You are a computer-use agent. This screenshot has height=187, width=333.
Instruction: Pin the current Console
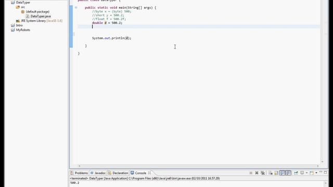296,173
